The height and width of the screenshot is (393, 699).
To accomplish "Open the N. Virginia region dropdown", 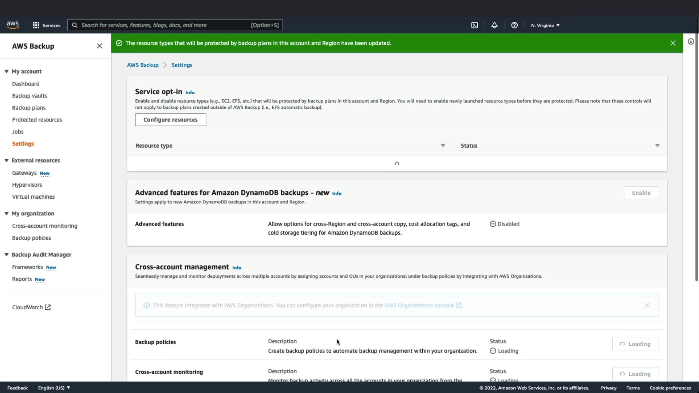I will (x=545, y=25).
